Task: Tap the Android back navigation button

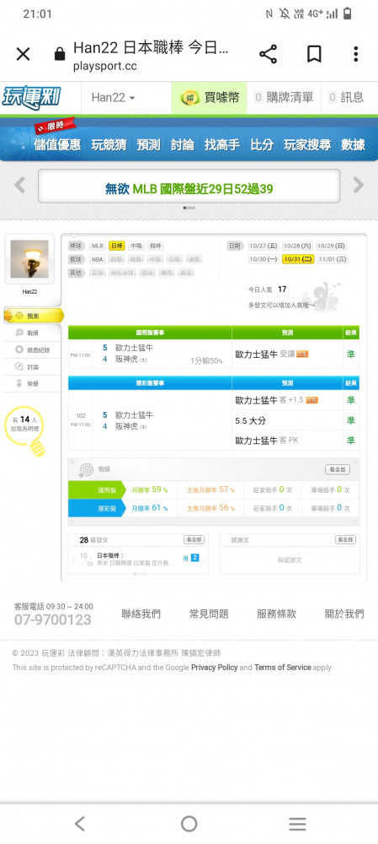Action: [x=79, y=824]
